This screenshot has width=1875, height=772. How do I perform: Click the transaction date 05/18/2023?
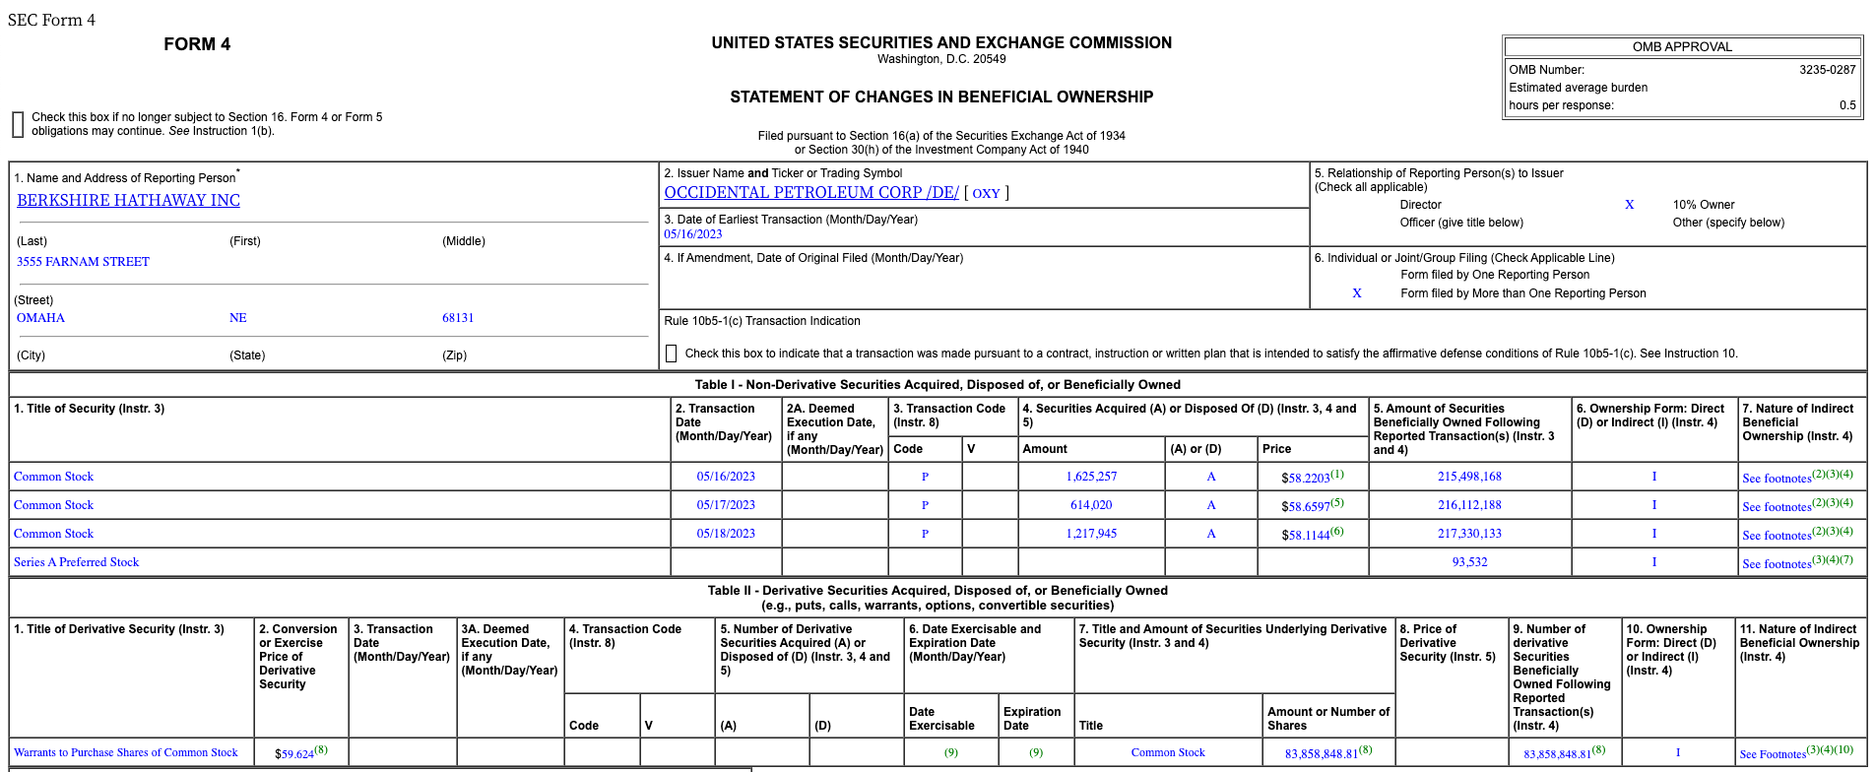coord(726,534)
